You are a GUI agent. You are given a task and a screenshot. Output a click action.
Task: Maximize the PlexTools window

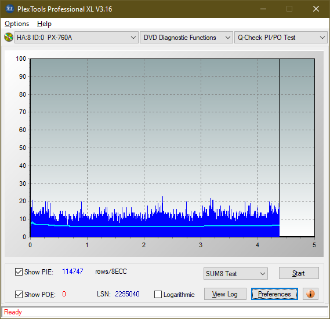[289, 9]
